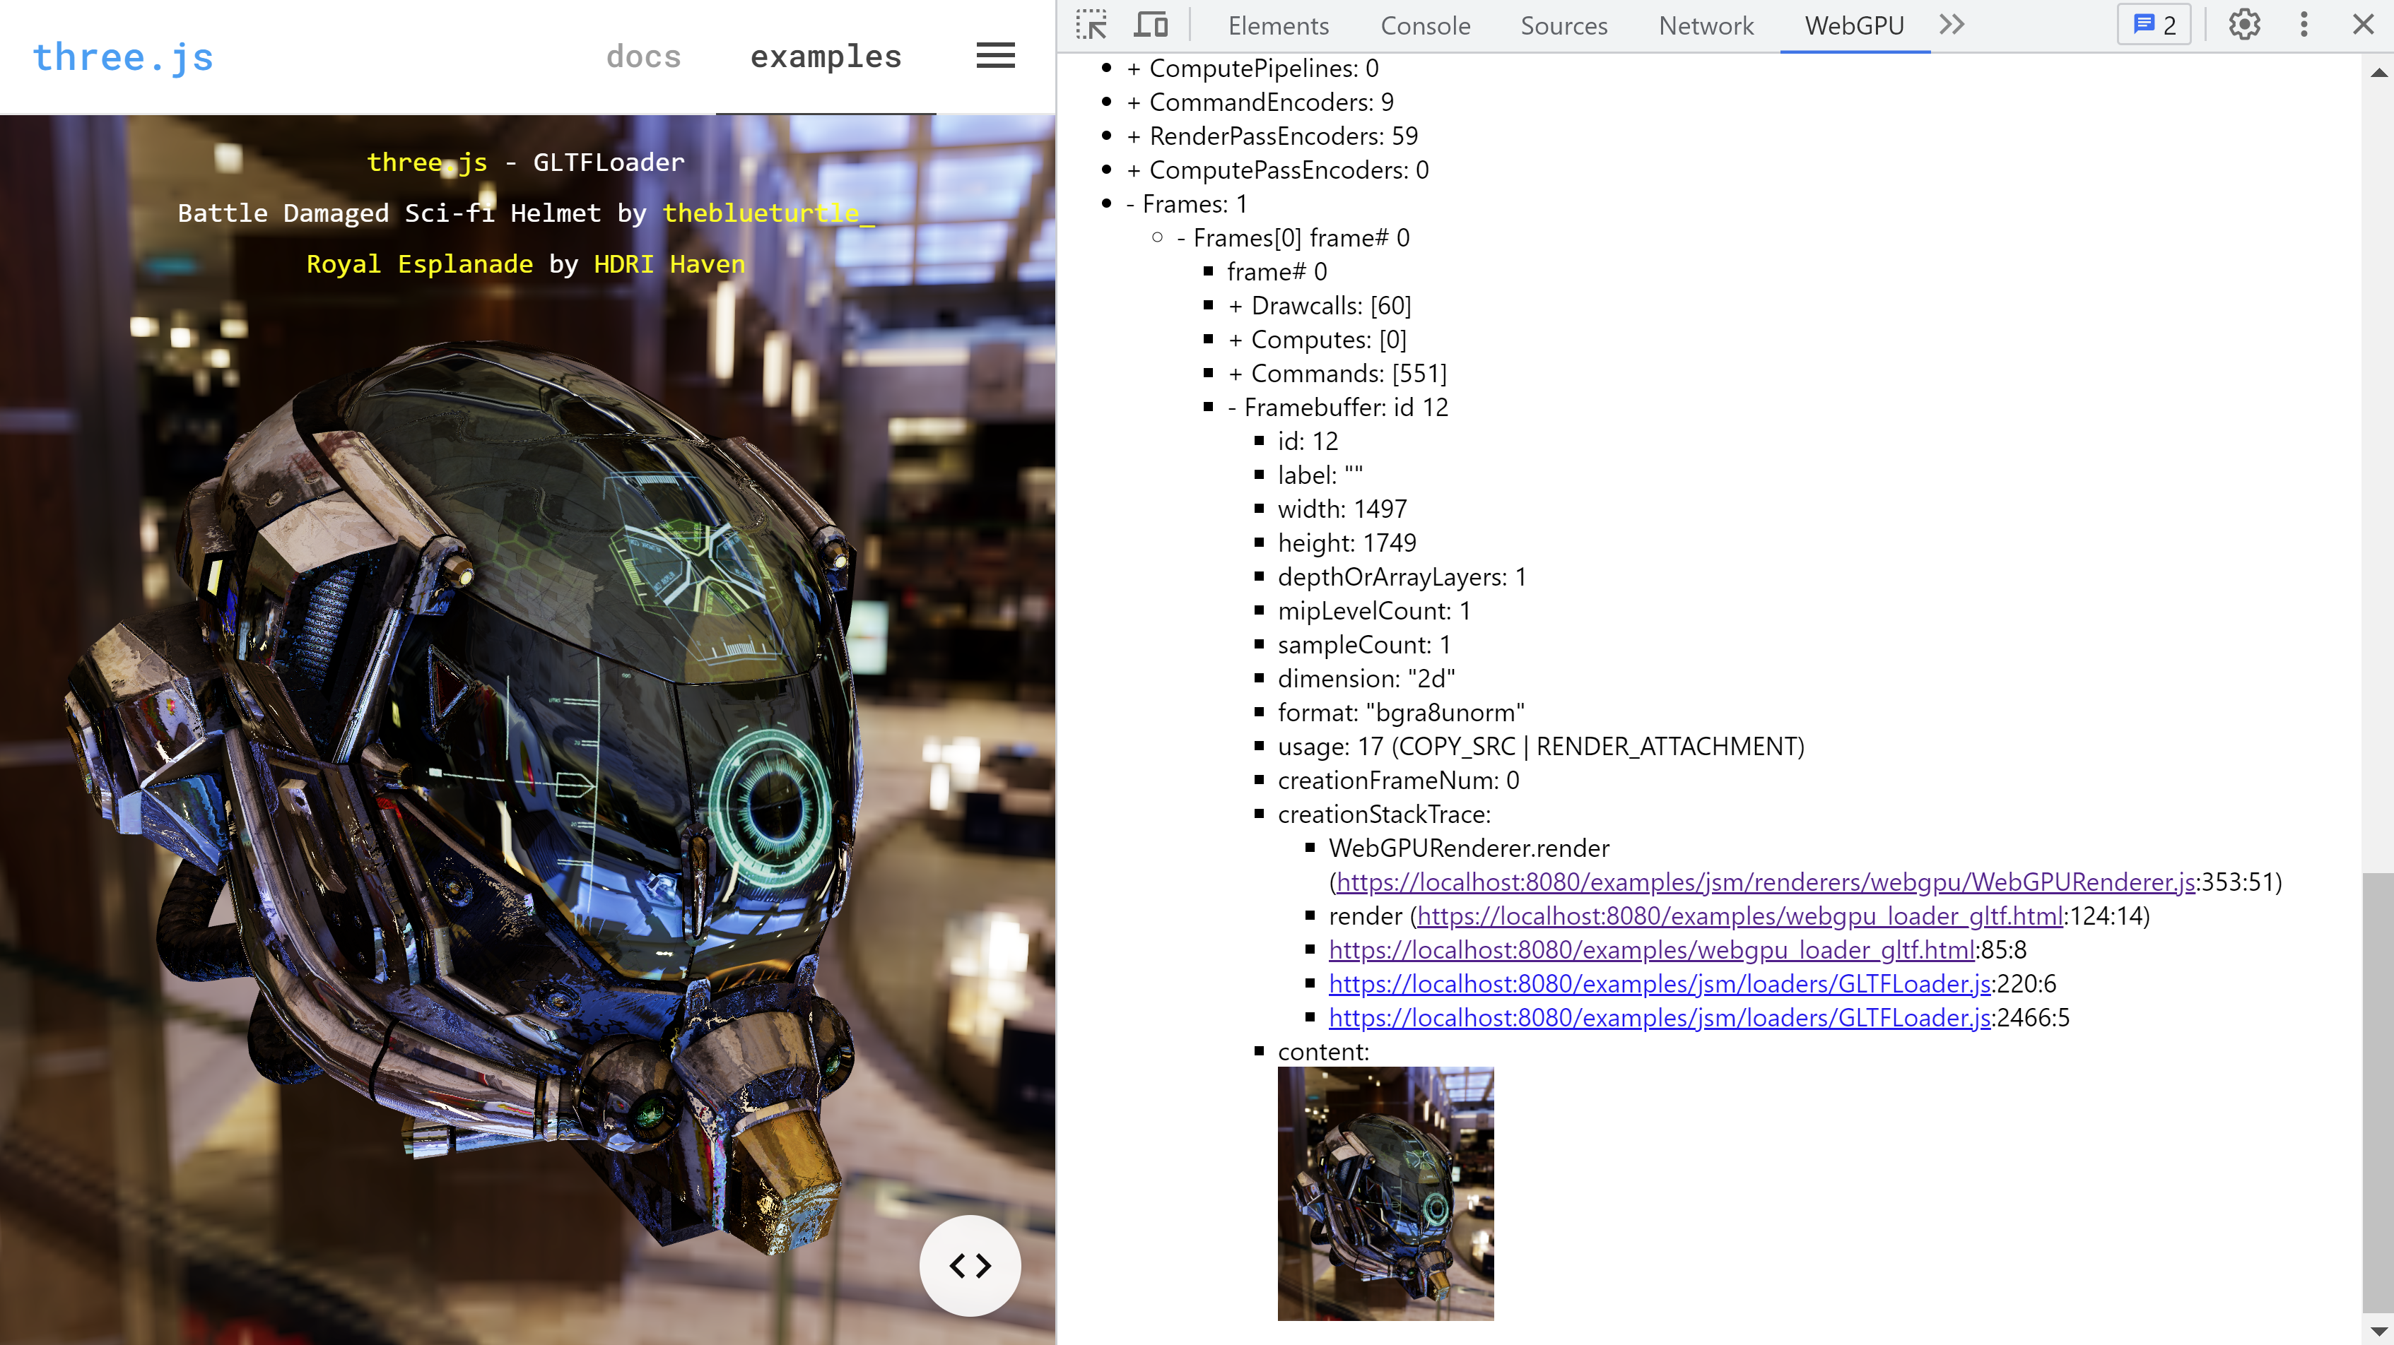Close the DevTools panel
The height and width of the screenshot is (1345, 2394).
2364,25
